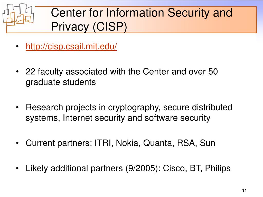Viewport: 263px width, 197px height.
Task: Click the date '(9/2005)' text
Action: [x=143, y=168]
